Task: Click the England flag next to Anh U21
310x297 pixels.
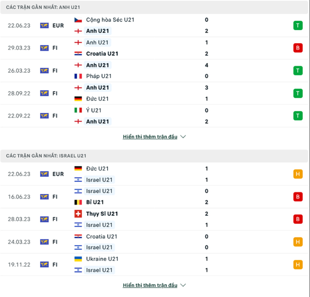Action: click(x=78, y=31)
